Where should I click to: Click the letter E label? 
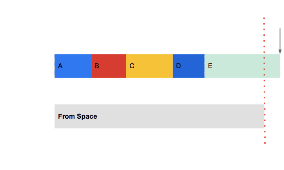click(x=210, y=66)
